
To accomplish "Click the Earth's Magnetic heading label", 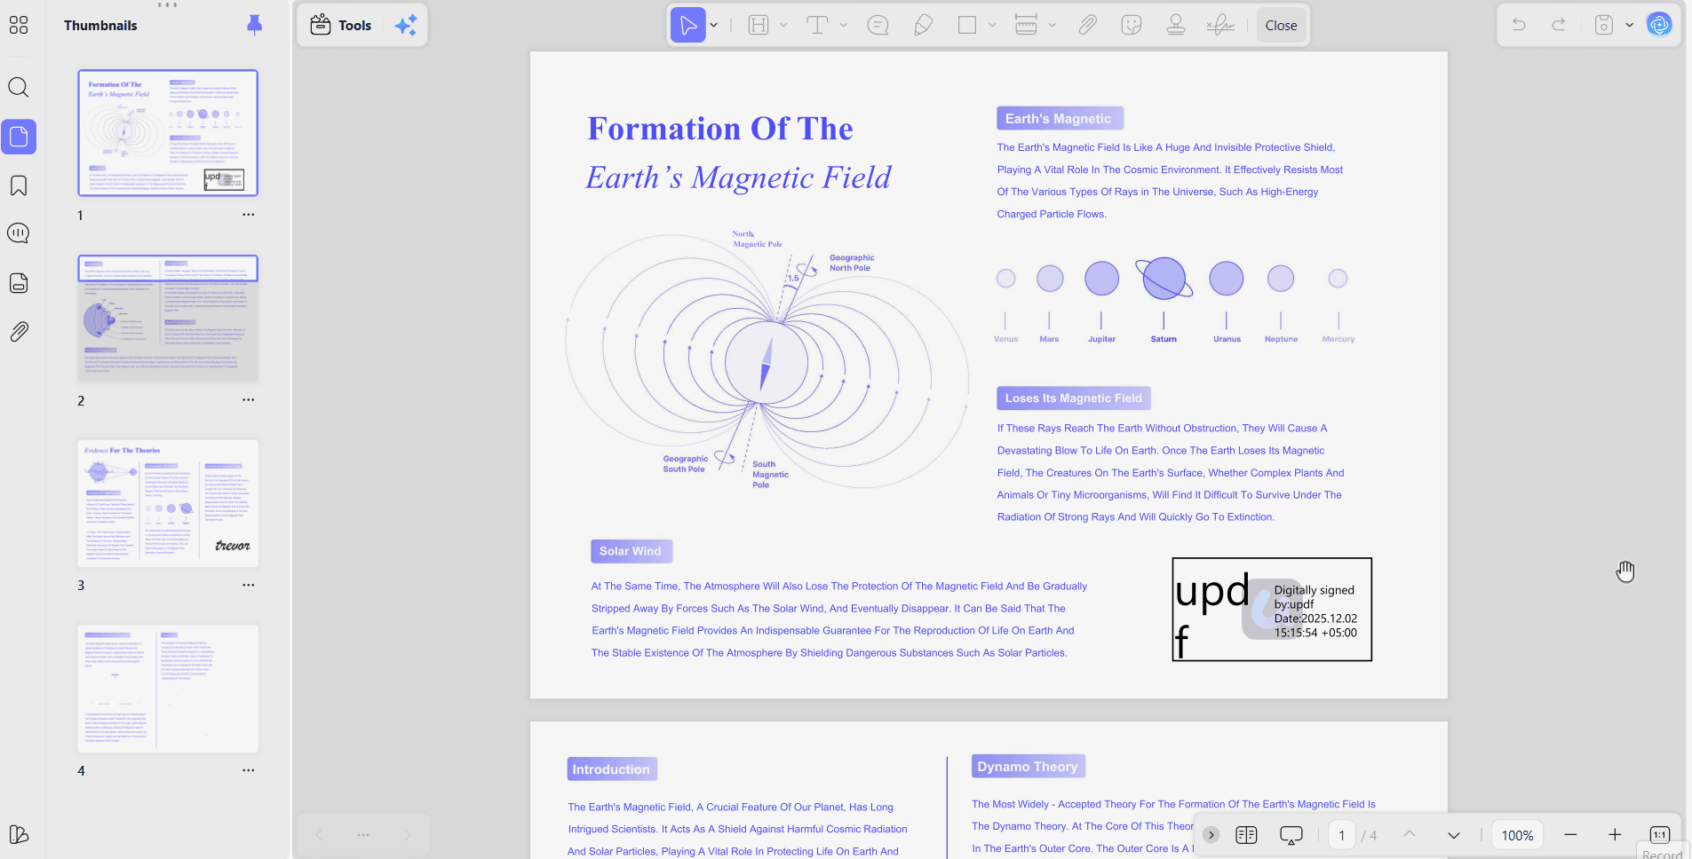I will [1059, 118].
